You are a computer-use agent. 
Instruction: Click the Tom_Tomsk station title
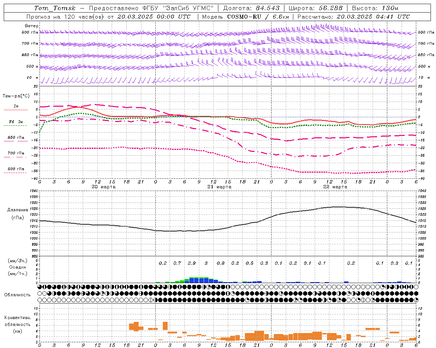point(55,8)
